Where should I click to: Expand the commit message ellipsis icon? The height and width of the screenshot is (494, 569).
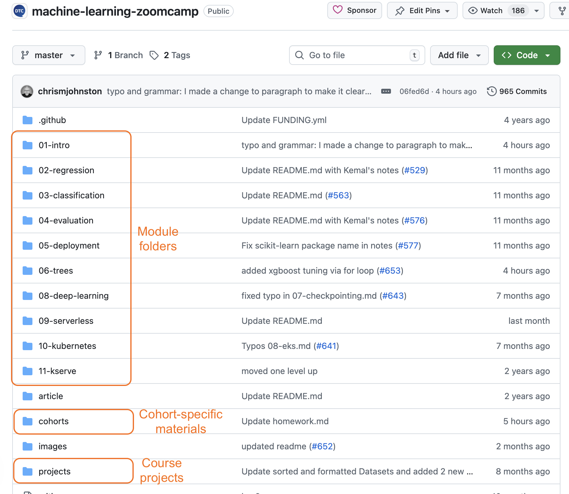[386, 92]
